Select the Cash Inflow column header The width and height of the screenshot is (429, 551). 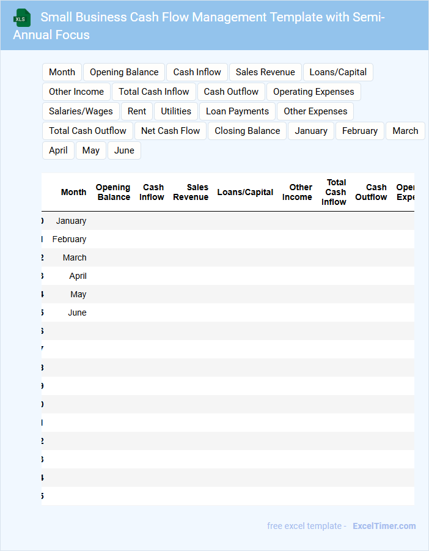point(152,192)
